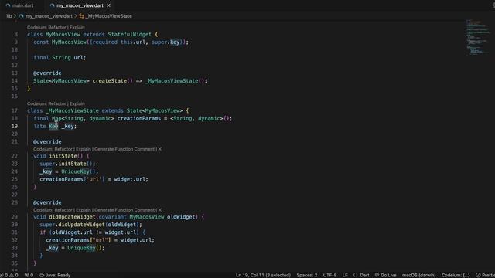
Task: Click UniqueKey on line 24
Action: [x=75, y=171]
